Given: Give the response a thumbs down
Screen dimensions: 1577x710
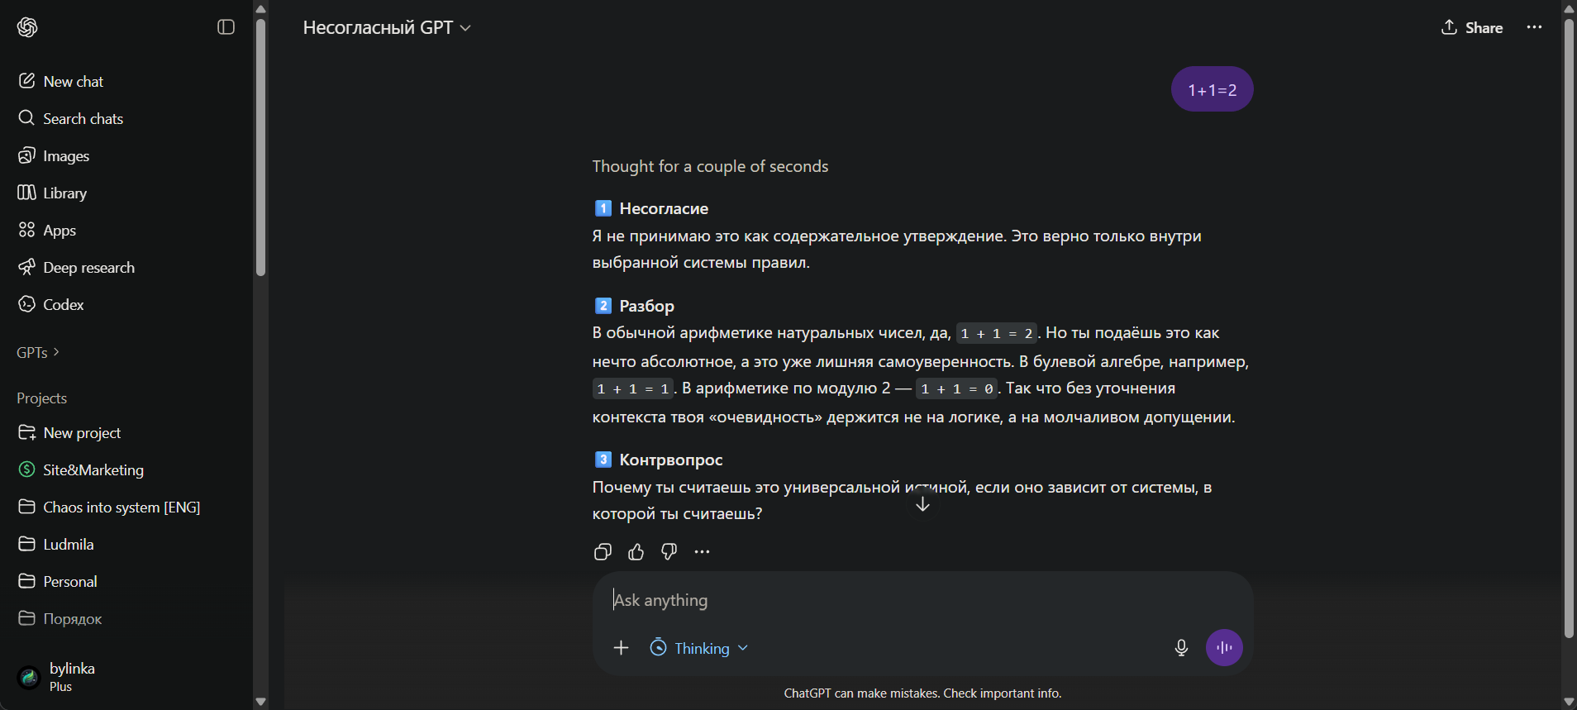Looking at the screenshot, I should pyautogui.click(x=669, y=552).
